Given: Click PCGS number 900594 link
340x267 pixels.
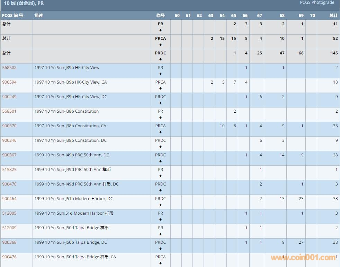Looking at the screenshot, I should [x=9, y=82].
